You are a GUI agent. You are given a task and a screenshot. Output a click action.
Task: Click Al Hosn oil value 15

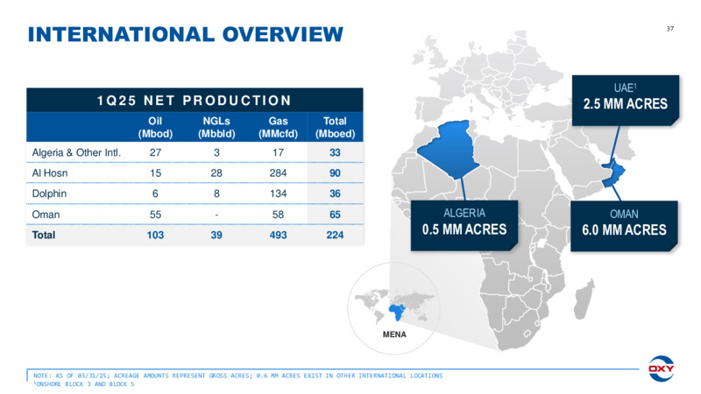[x=155, y=173]
